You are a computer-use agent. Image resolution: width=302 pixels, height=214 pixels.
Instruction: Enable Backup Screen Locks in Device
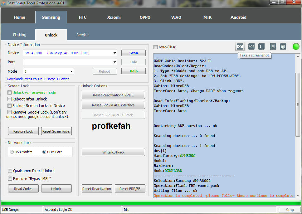(9, 106)
